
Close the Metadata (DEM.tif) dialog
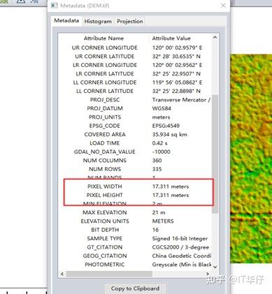[223, 5]
